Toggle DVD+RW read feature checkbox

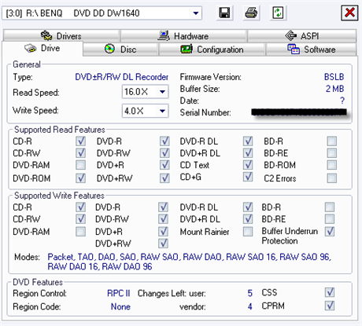click(164, 178)
